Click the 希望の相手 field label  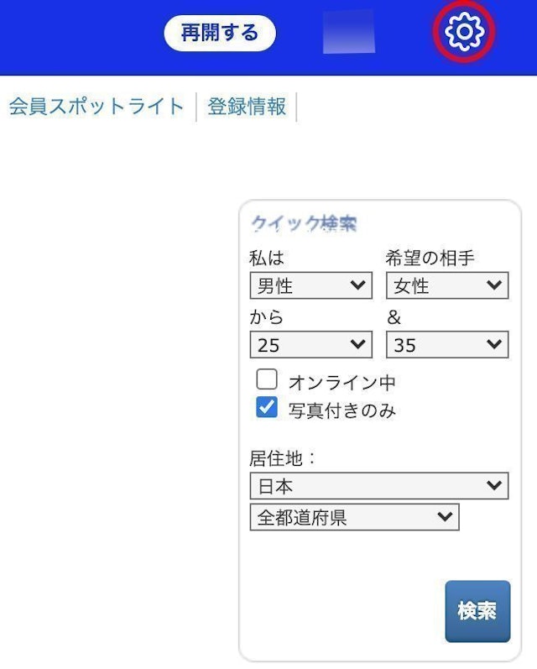(430, 258)
